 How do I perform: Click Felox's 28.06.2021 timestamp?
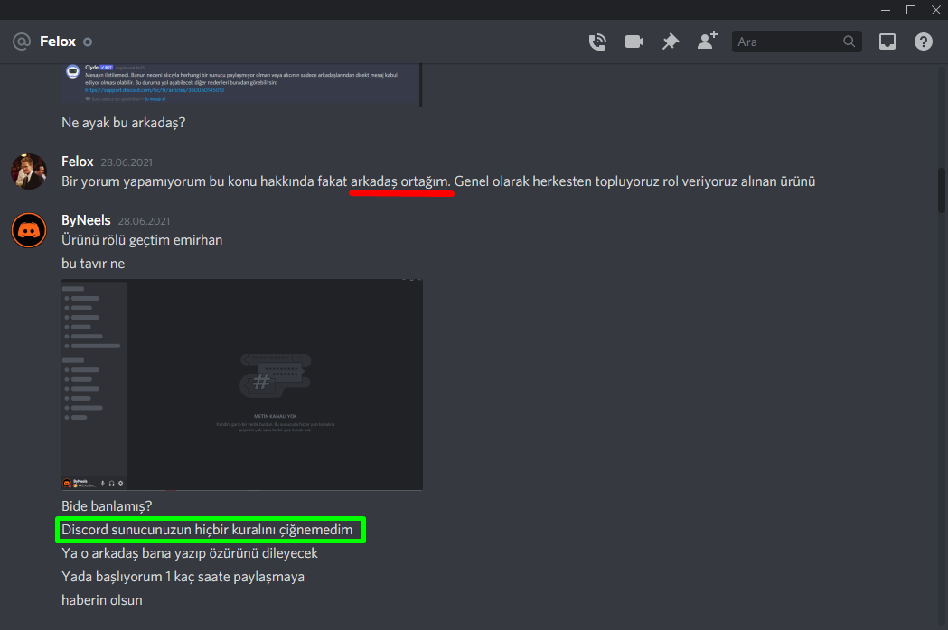(x=127, y=162)
